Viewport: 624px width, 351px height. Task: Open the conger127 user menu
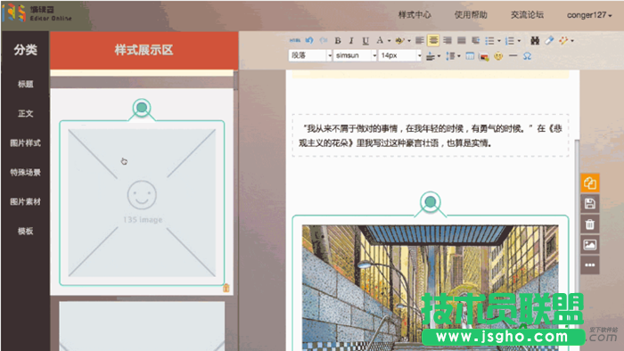coord(589,15)
